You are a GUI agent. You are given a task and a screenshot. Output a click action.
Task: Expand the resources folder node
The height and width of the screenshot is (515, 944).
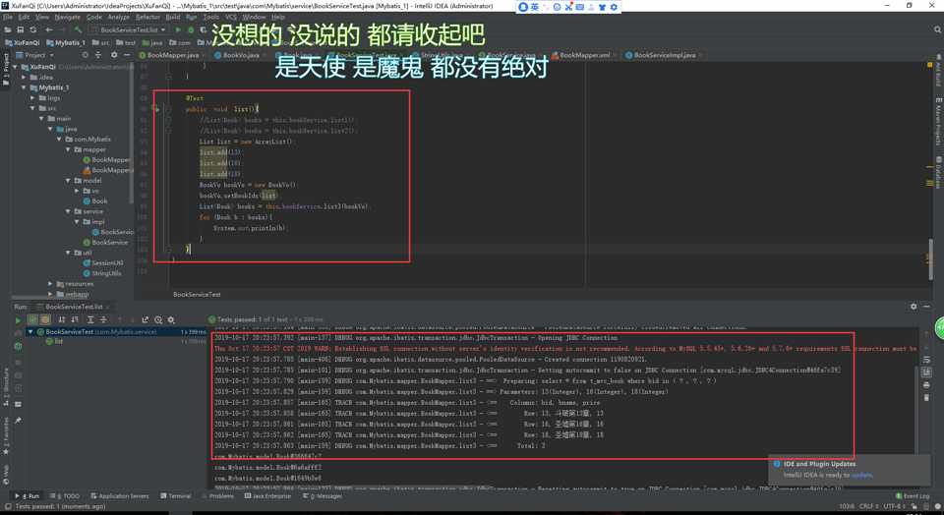(x=50, y=283)
